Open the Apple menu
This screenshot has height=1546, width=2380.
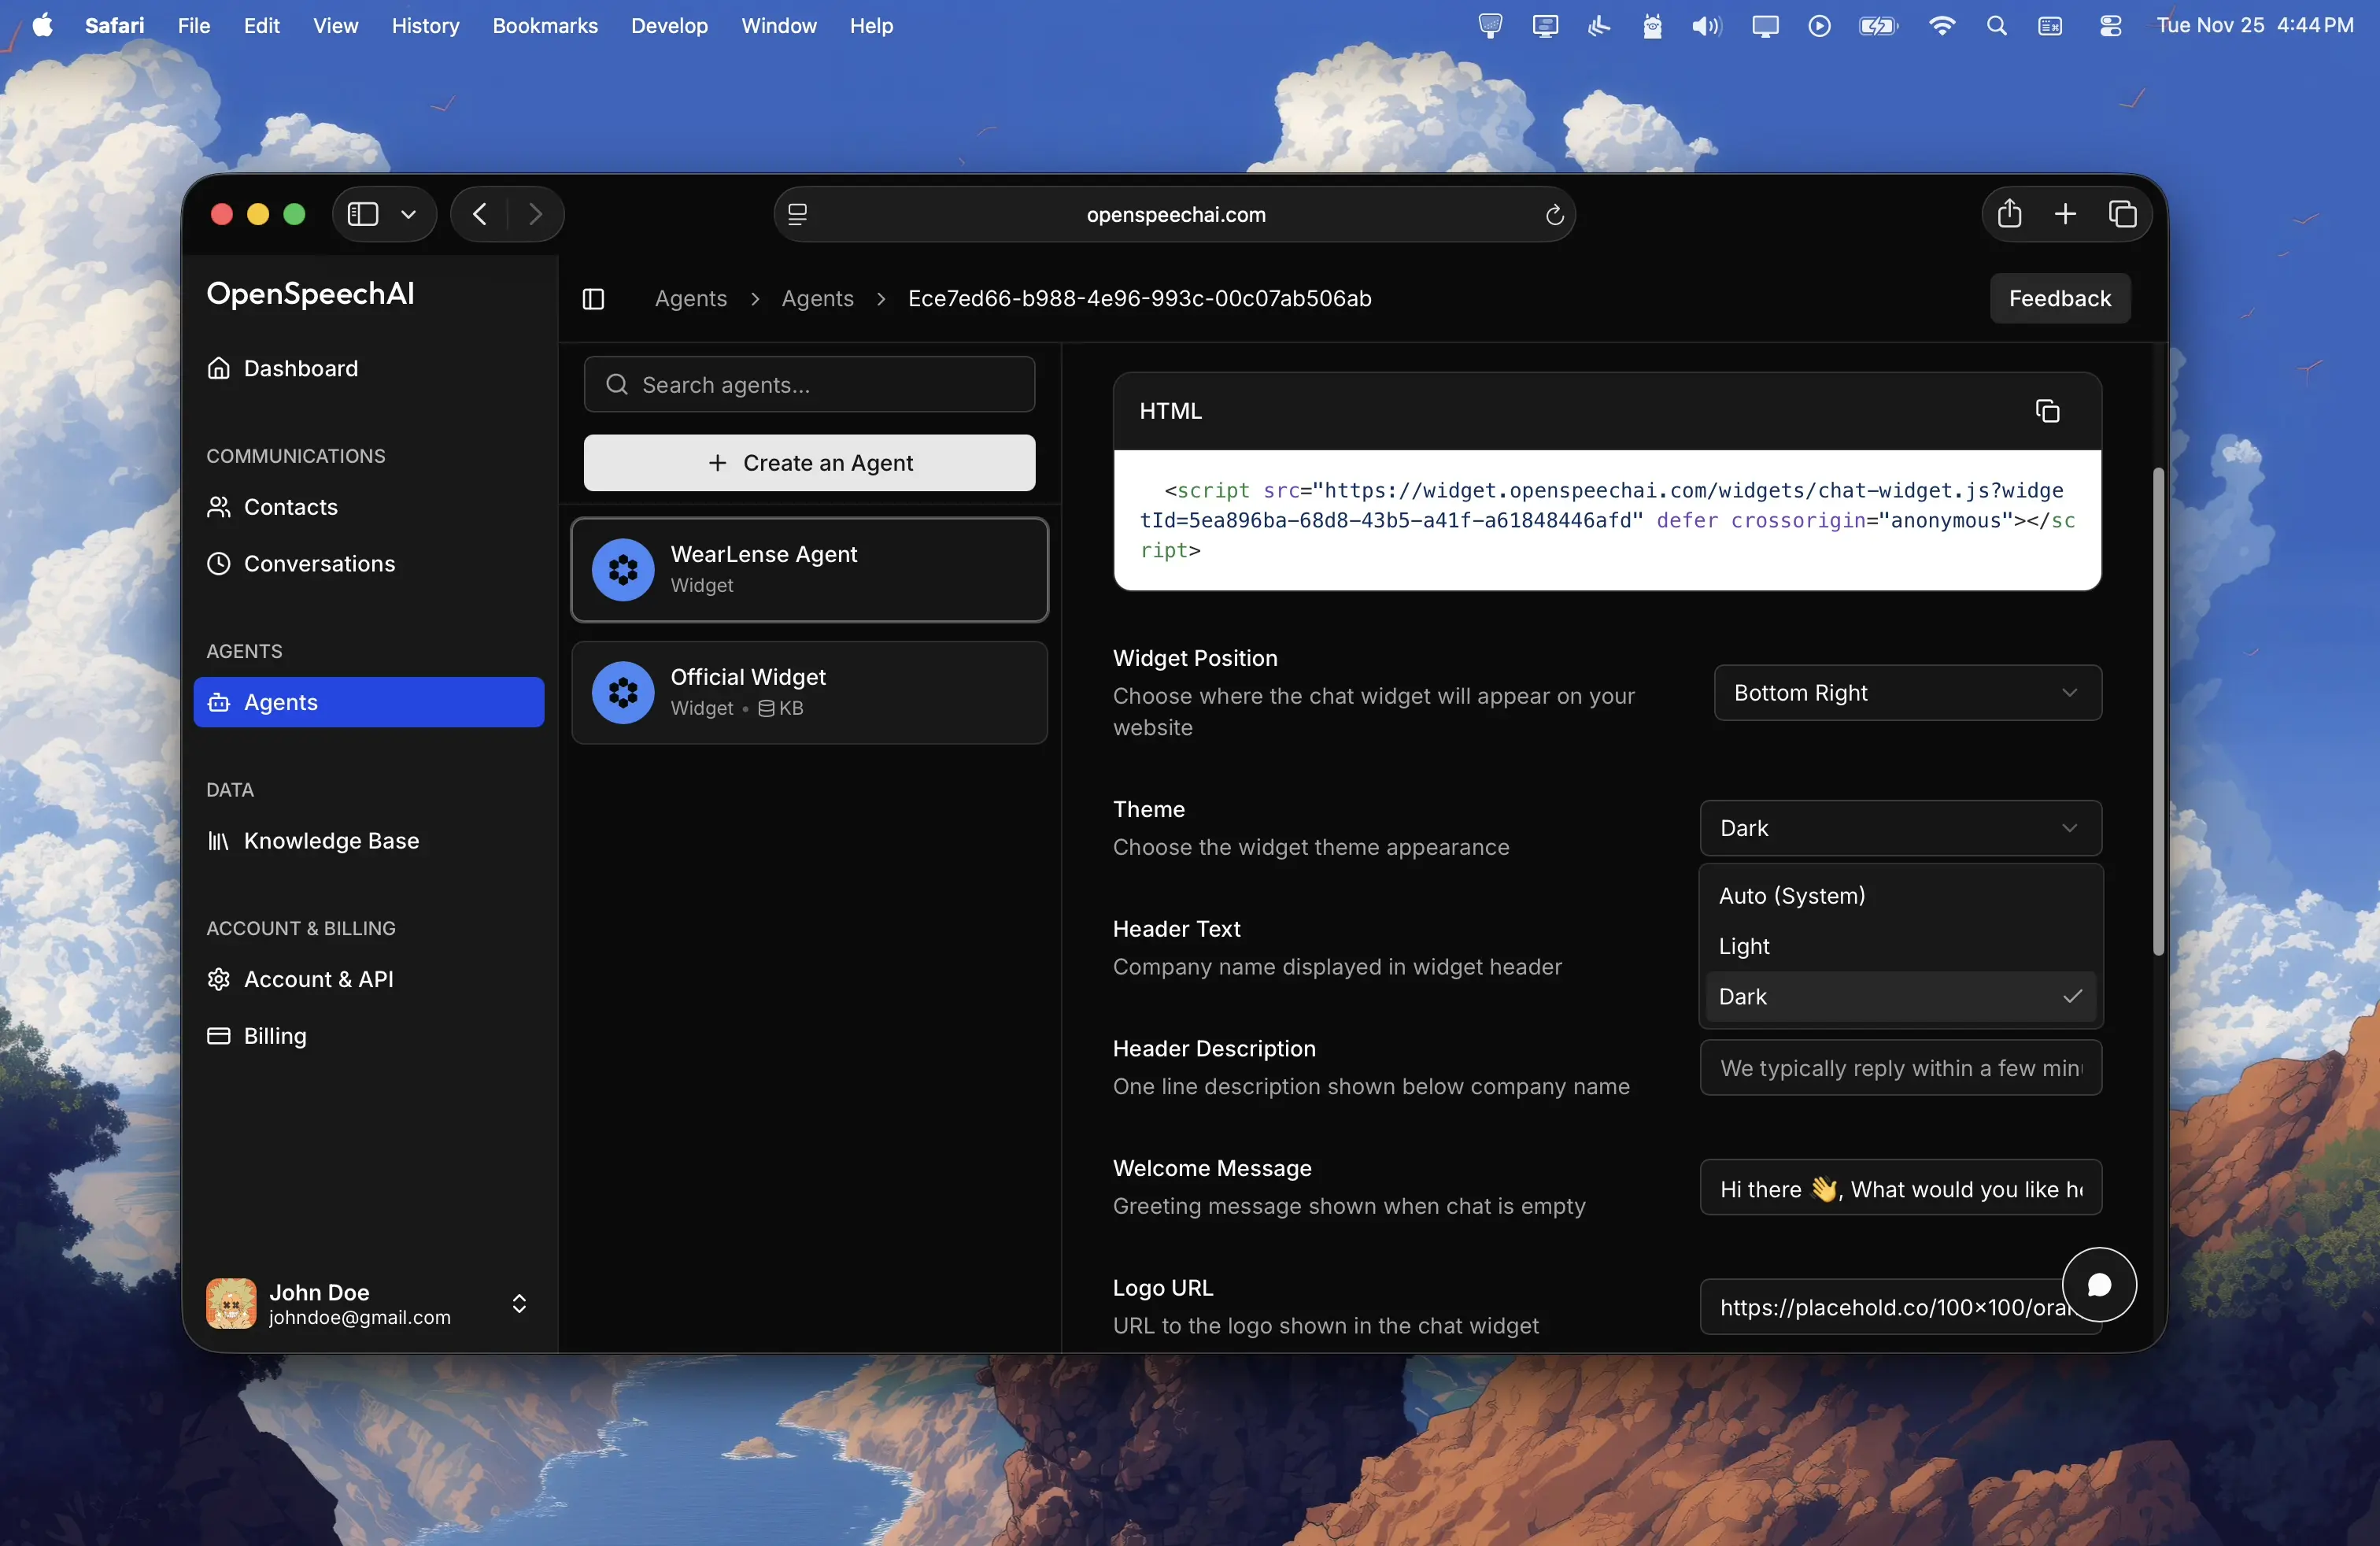pos(42,25)
